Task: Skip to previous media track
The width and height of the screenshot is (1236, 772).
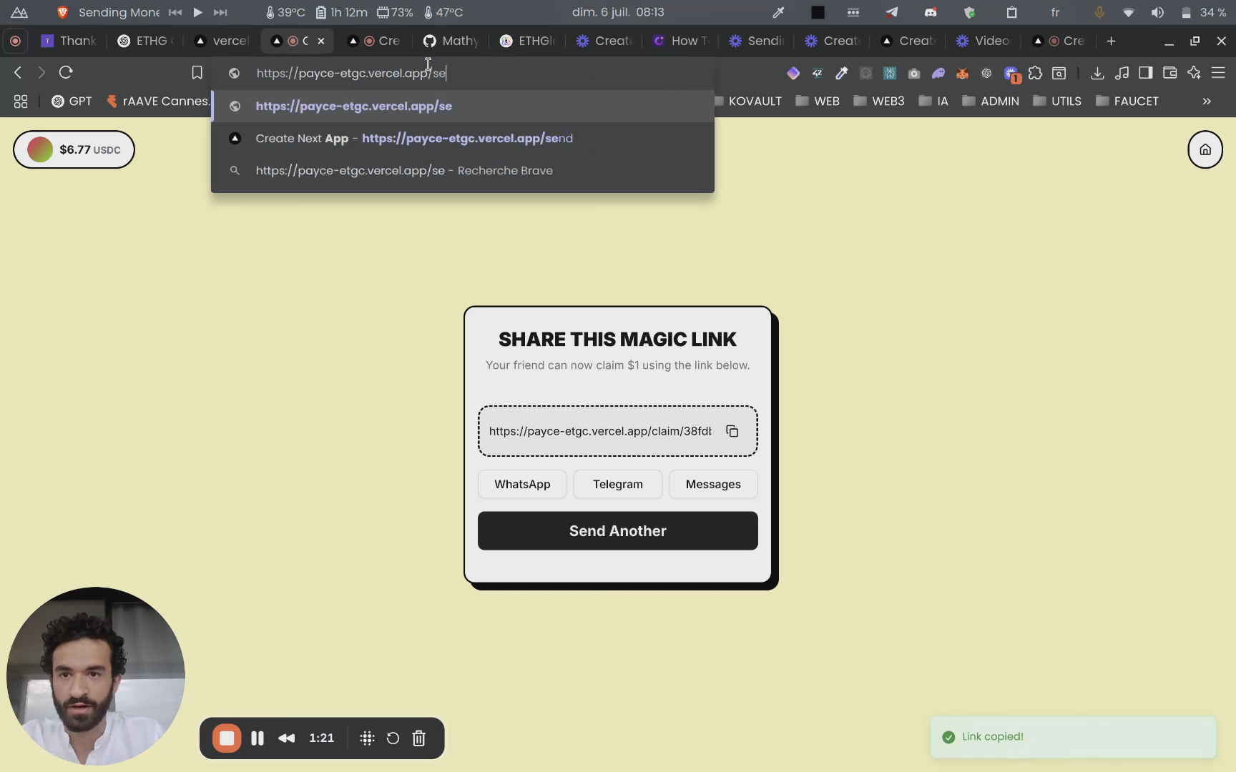Action: [175, 12]
